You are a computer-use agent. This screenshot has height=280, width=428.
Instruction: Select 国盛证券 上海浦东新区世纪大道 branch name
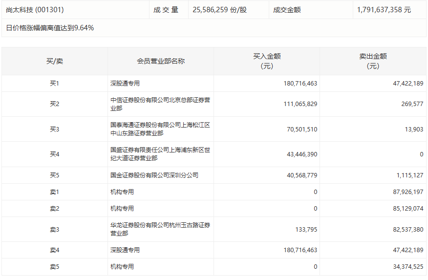[x=160, y=154]
